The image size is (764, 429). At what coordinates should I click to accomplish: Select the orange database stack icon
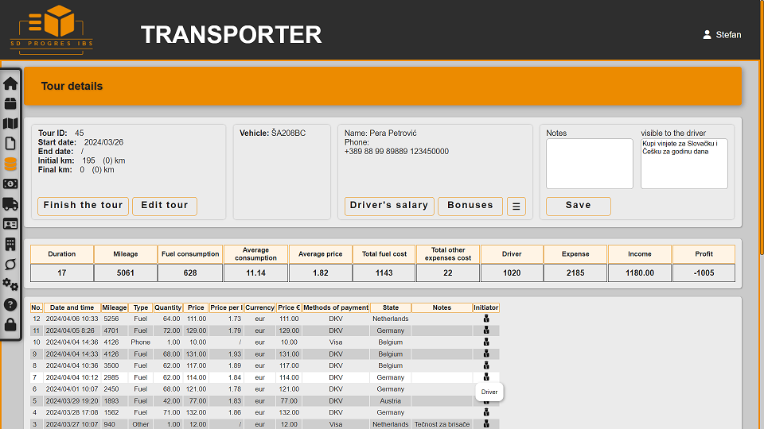[x=10, y=164]
